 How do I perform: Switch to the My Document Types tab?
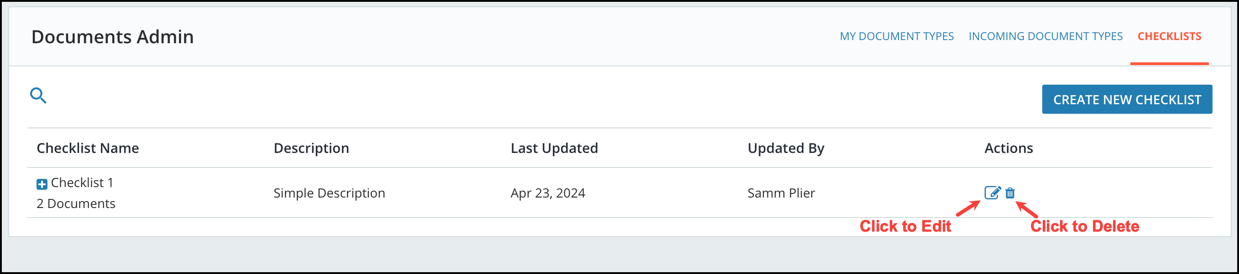(x=897, y=36)
